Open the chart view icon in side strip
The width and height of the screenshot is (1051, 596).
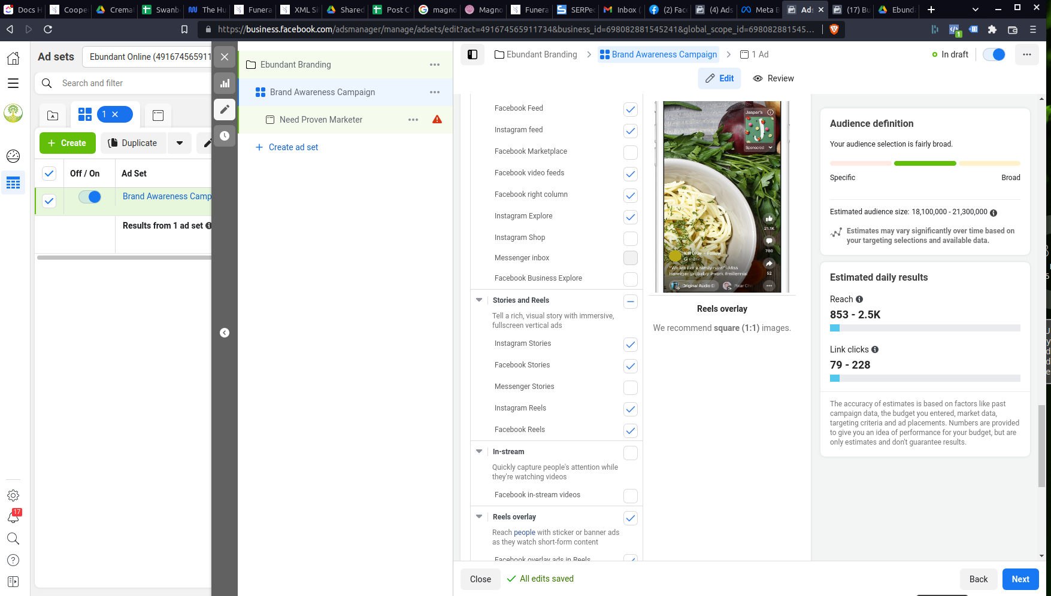point(225,83)
